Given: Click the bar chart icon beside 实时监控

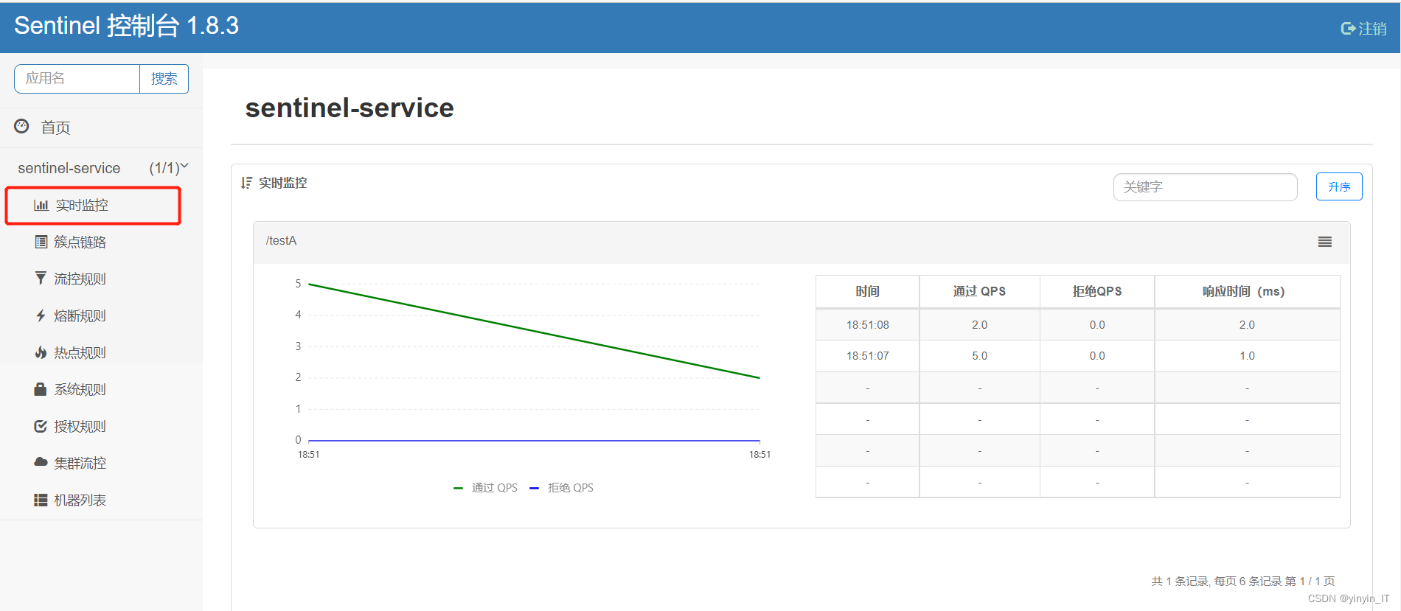Looking at the screenshot, I should click(x=41, y=205).
